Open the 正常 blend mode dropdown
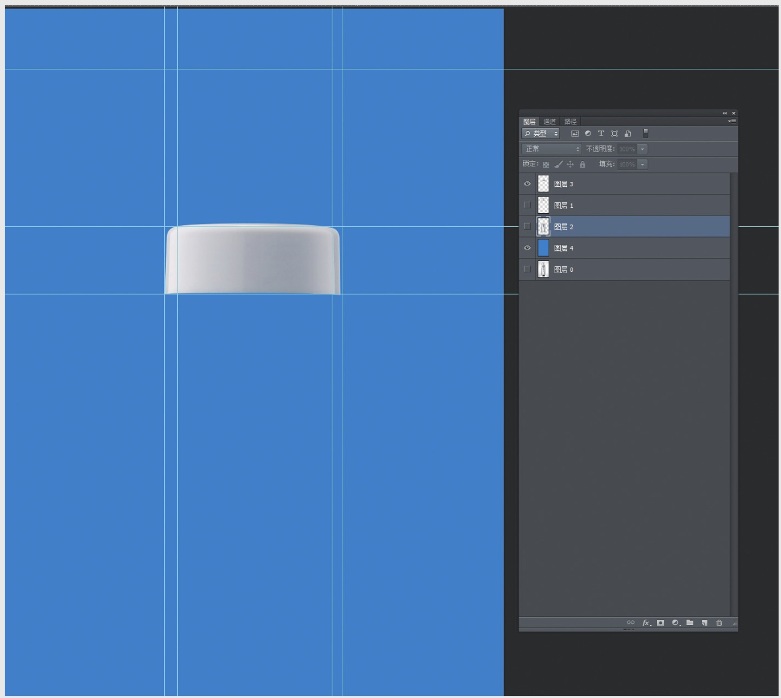The width and height of the screenshot is (781, 698). 551,149
